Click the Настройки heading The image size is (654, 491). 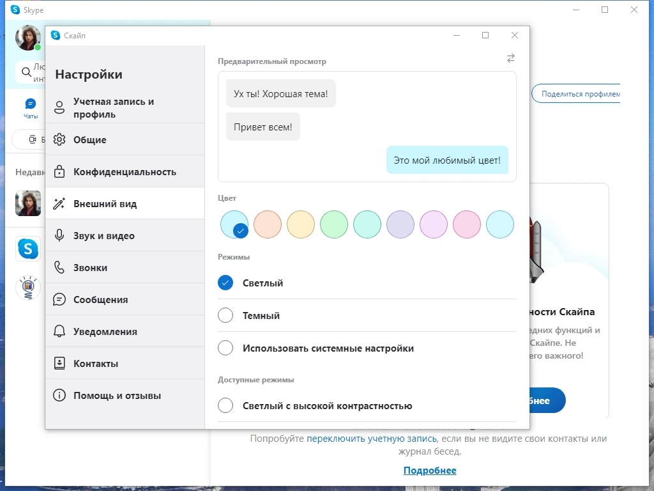[x=89, y=74]
